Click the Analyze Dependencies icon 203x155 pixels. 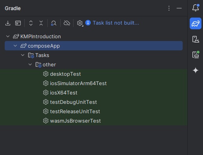click(54, 23)
